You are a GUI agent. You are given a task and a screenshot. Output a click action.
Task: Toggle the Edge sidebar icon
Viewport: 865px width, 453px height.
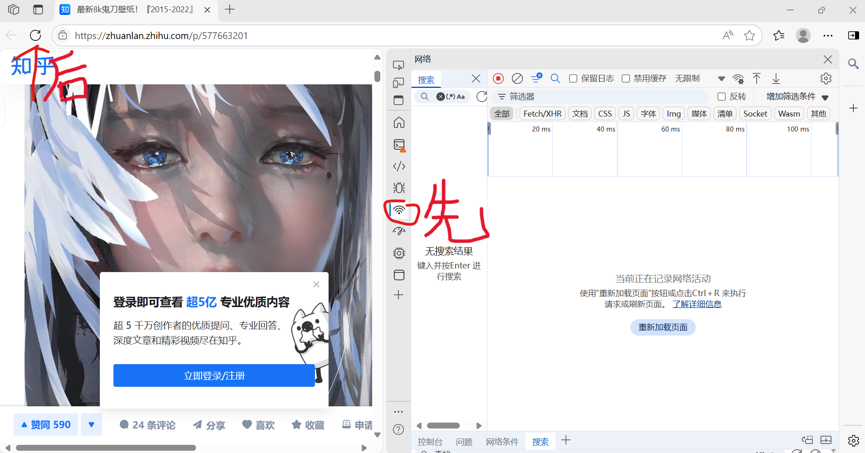(853, 35)
